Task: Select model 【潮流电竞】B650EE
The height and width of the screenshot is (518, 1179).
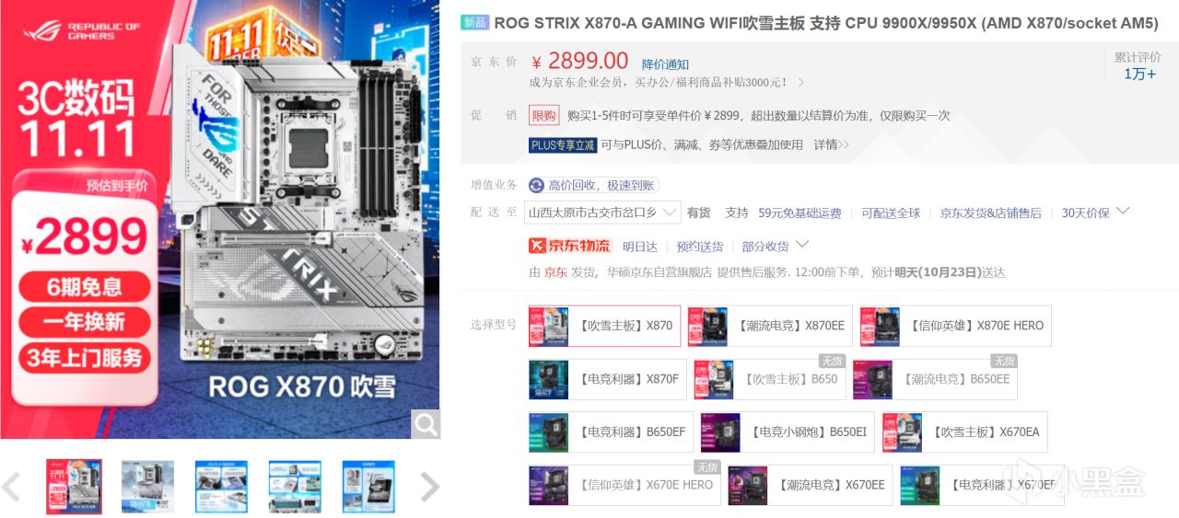Action: [934, 379]
